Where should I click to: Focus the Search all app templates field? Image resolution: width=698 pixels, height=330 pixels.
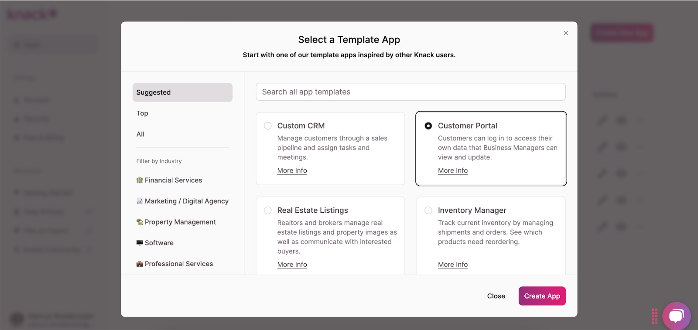tap(411, 92)
